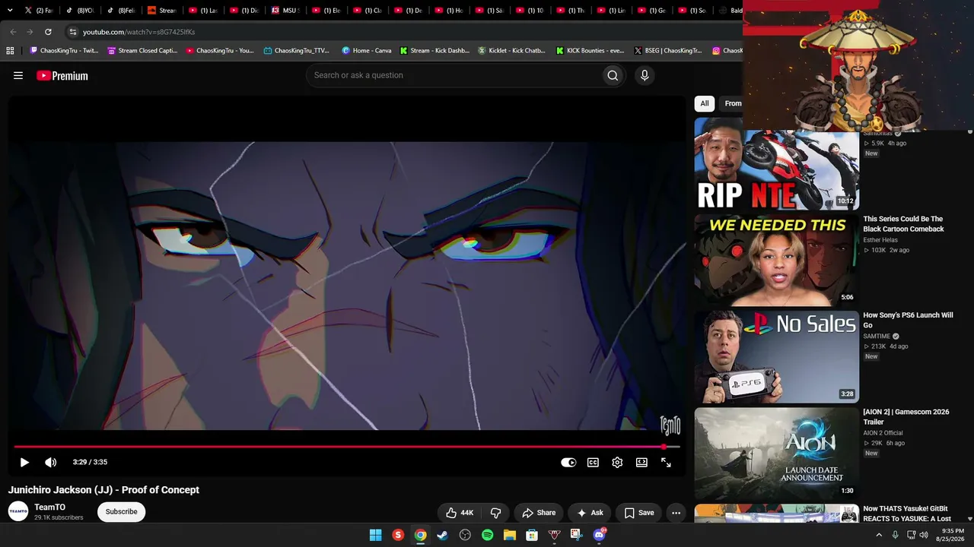Reload the YouTube page
This screenshot has height=547, width=974.
point(48,32)
